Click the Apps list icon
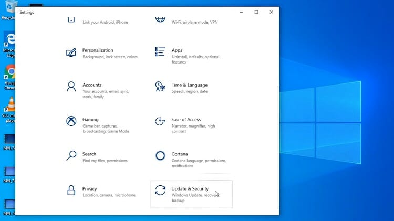Viewport: 394px width, 221px height. point(160,52)
